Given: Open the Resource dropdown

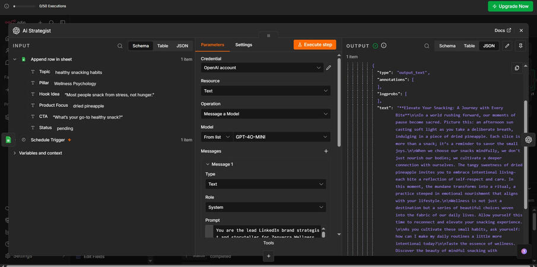Looking at the screenshot, I should (265, 91).
